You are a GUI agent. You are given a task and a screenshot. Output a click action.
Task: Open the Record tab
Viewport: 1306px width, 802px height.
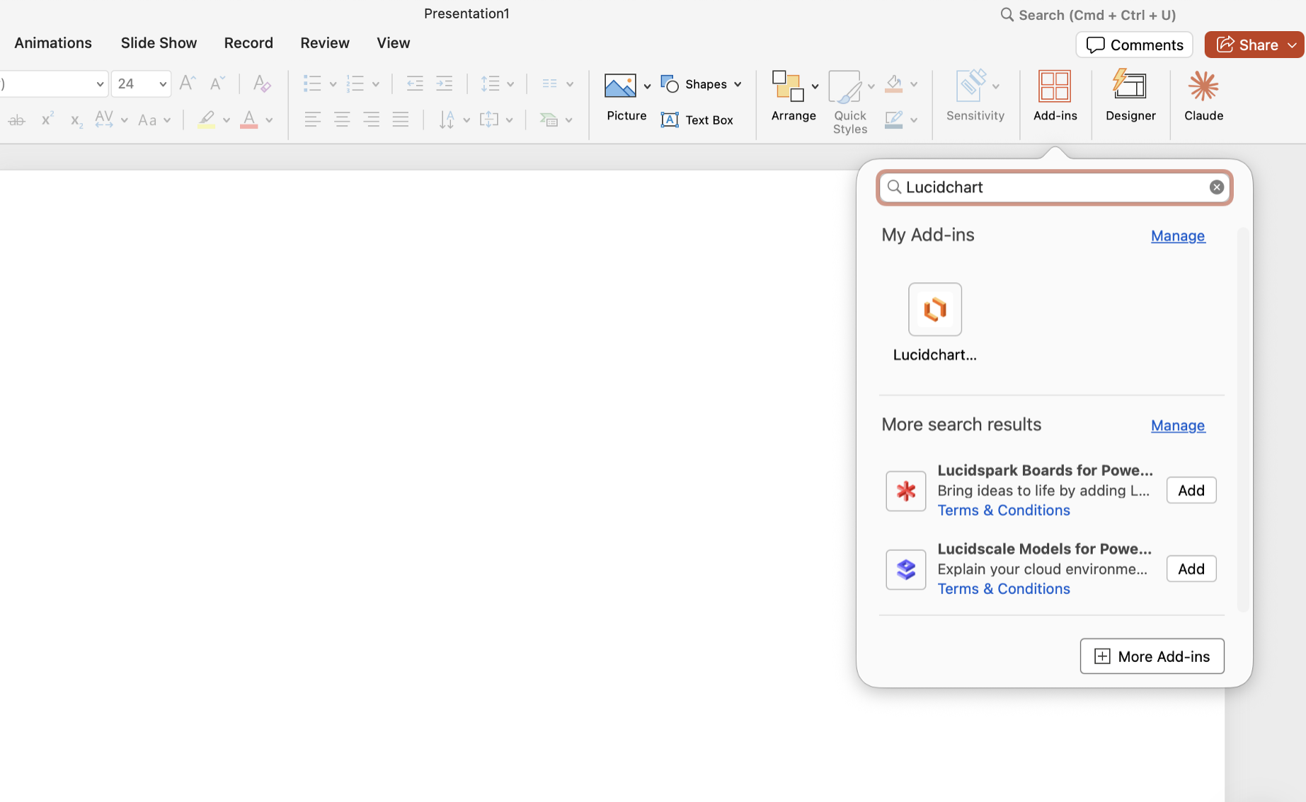click(248, 43)
